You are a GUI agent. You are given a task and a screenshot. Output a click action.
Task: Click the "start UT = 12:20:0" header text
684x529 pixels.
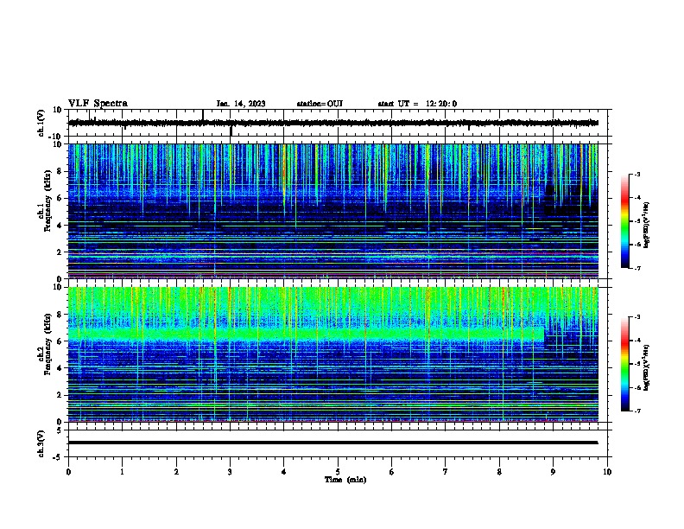417,104
